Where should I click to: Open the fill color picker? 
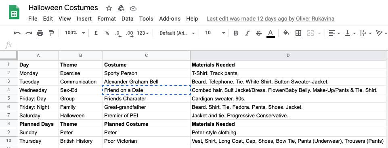coord(286,33)
